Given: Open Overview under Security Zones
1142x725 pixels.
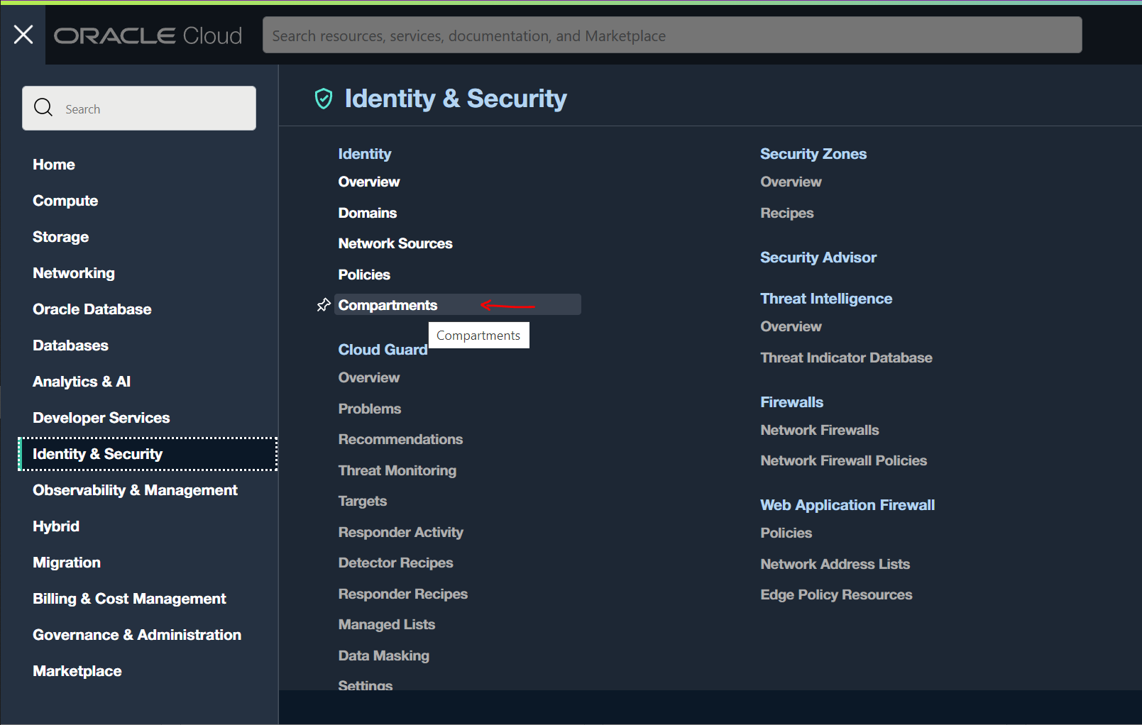Looking at the screenshot, I should 791,182.
